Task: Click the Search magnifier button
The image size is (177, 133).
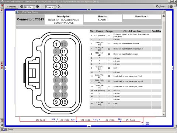Action: coord(162,6)
